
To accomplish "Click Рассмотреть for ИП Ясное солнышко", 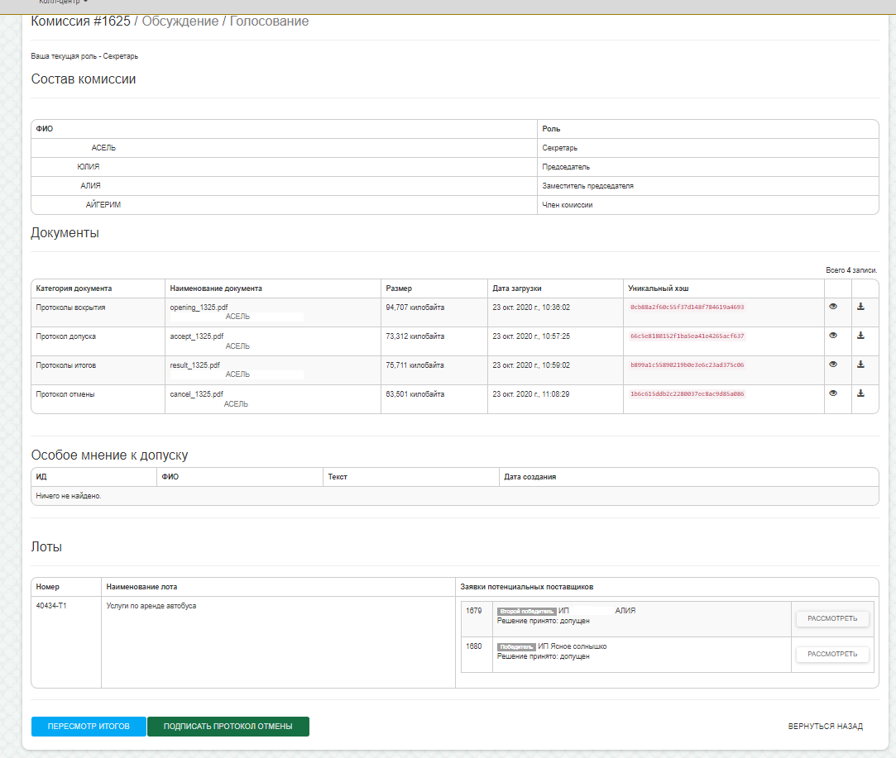I will pyautogui.click(x=832, y=655).
